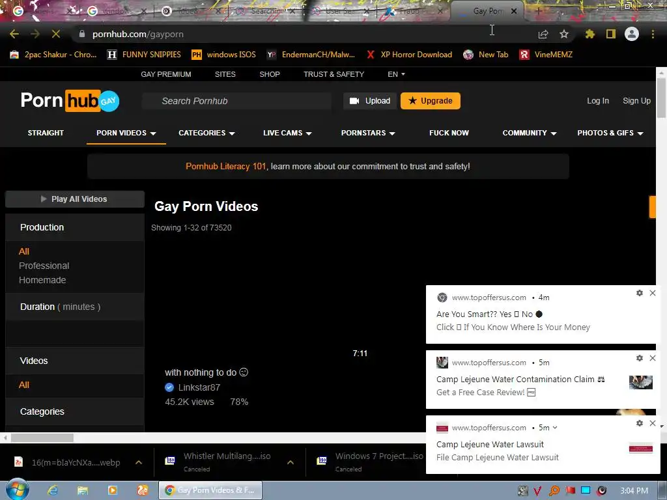Click the Windows 7 Project iso download item
Screen dimensions: 667x500
click(x=369, y=462)
